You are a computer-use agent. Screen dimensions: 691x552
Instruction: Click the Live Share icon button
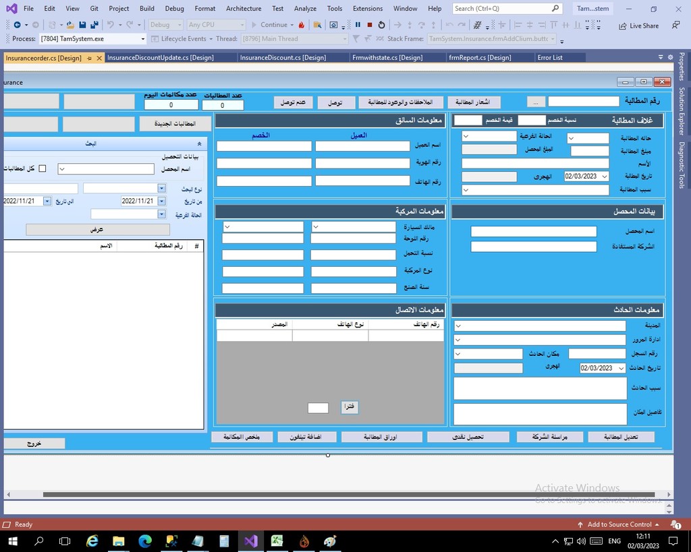639,26
